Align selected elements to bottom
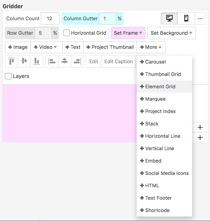The image size is (210, 221). tap(36, 62)
